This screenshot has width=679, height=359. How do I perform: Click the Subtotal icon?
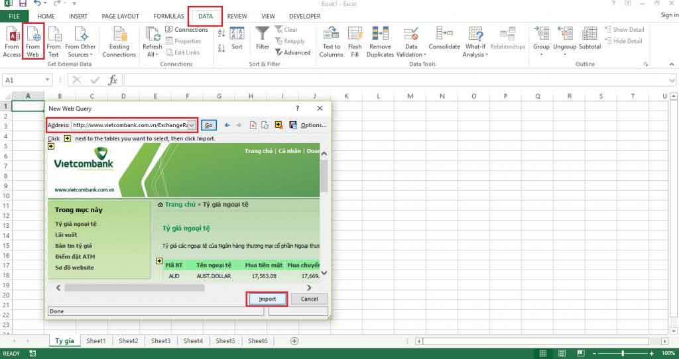tap(589, 38)
